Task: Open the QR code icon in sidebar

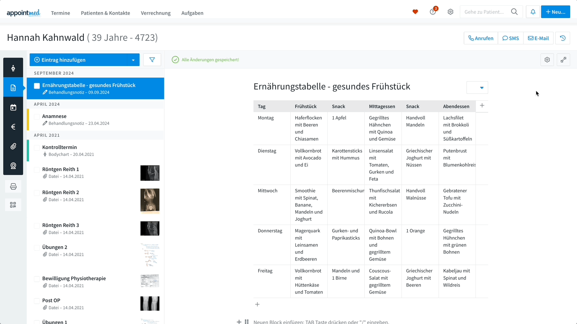Action: click(x=13, y=205)
